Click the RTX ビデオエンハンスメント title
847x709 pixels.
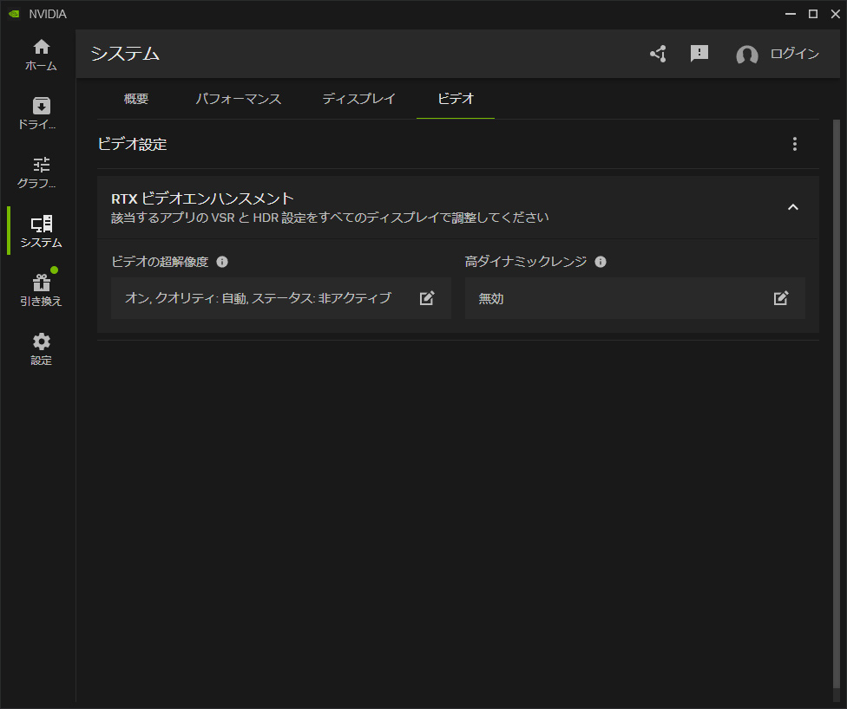(202, 198)
